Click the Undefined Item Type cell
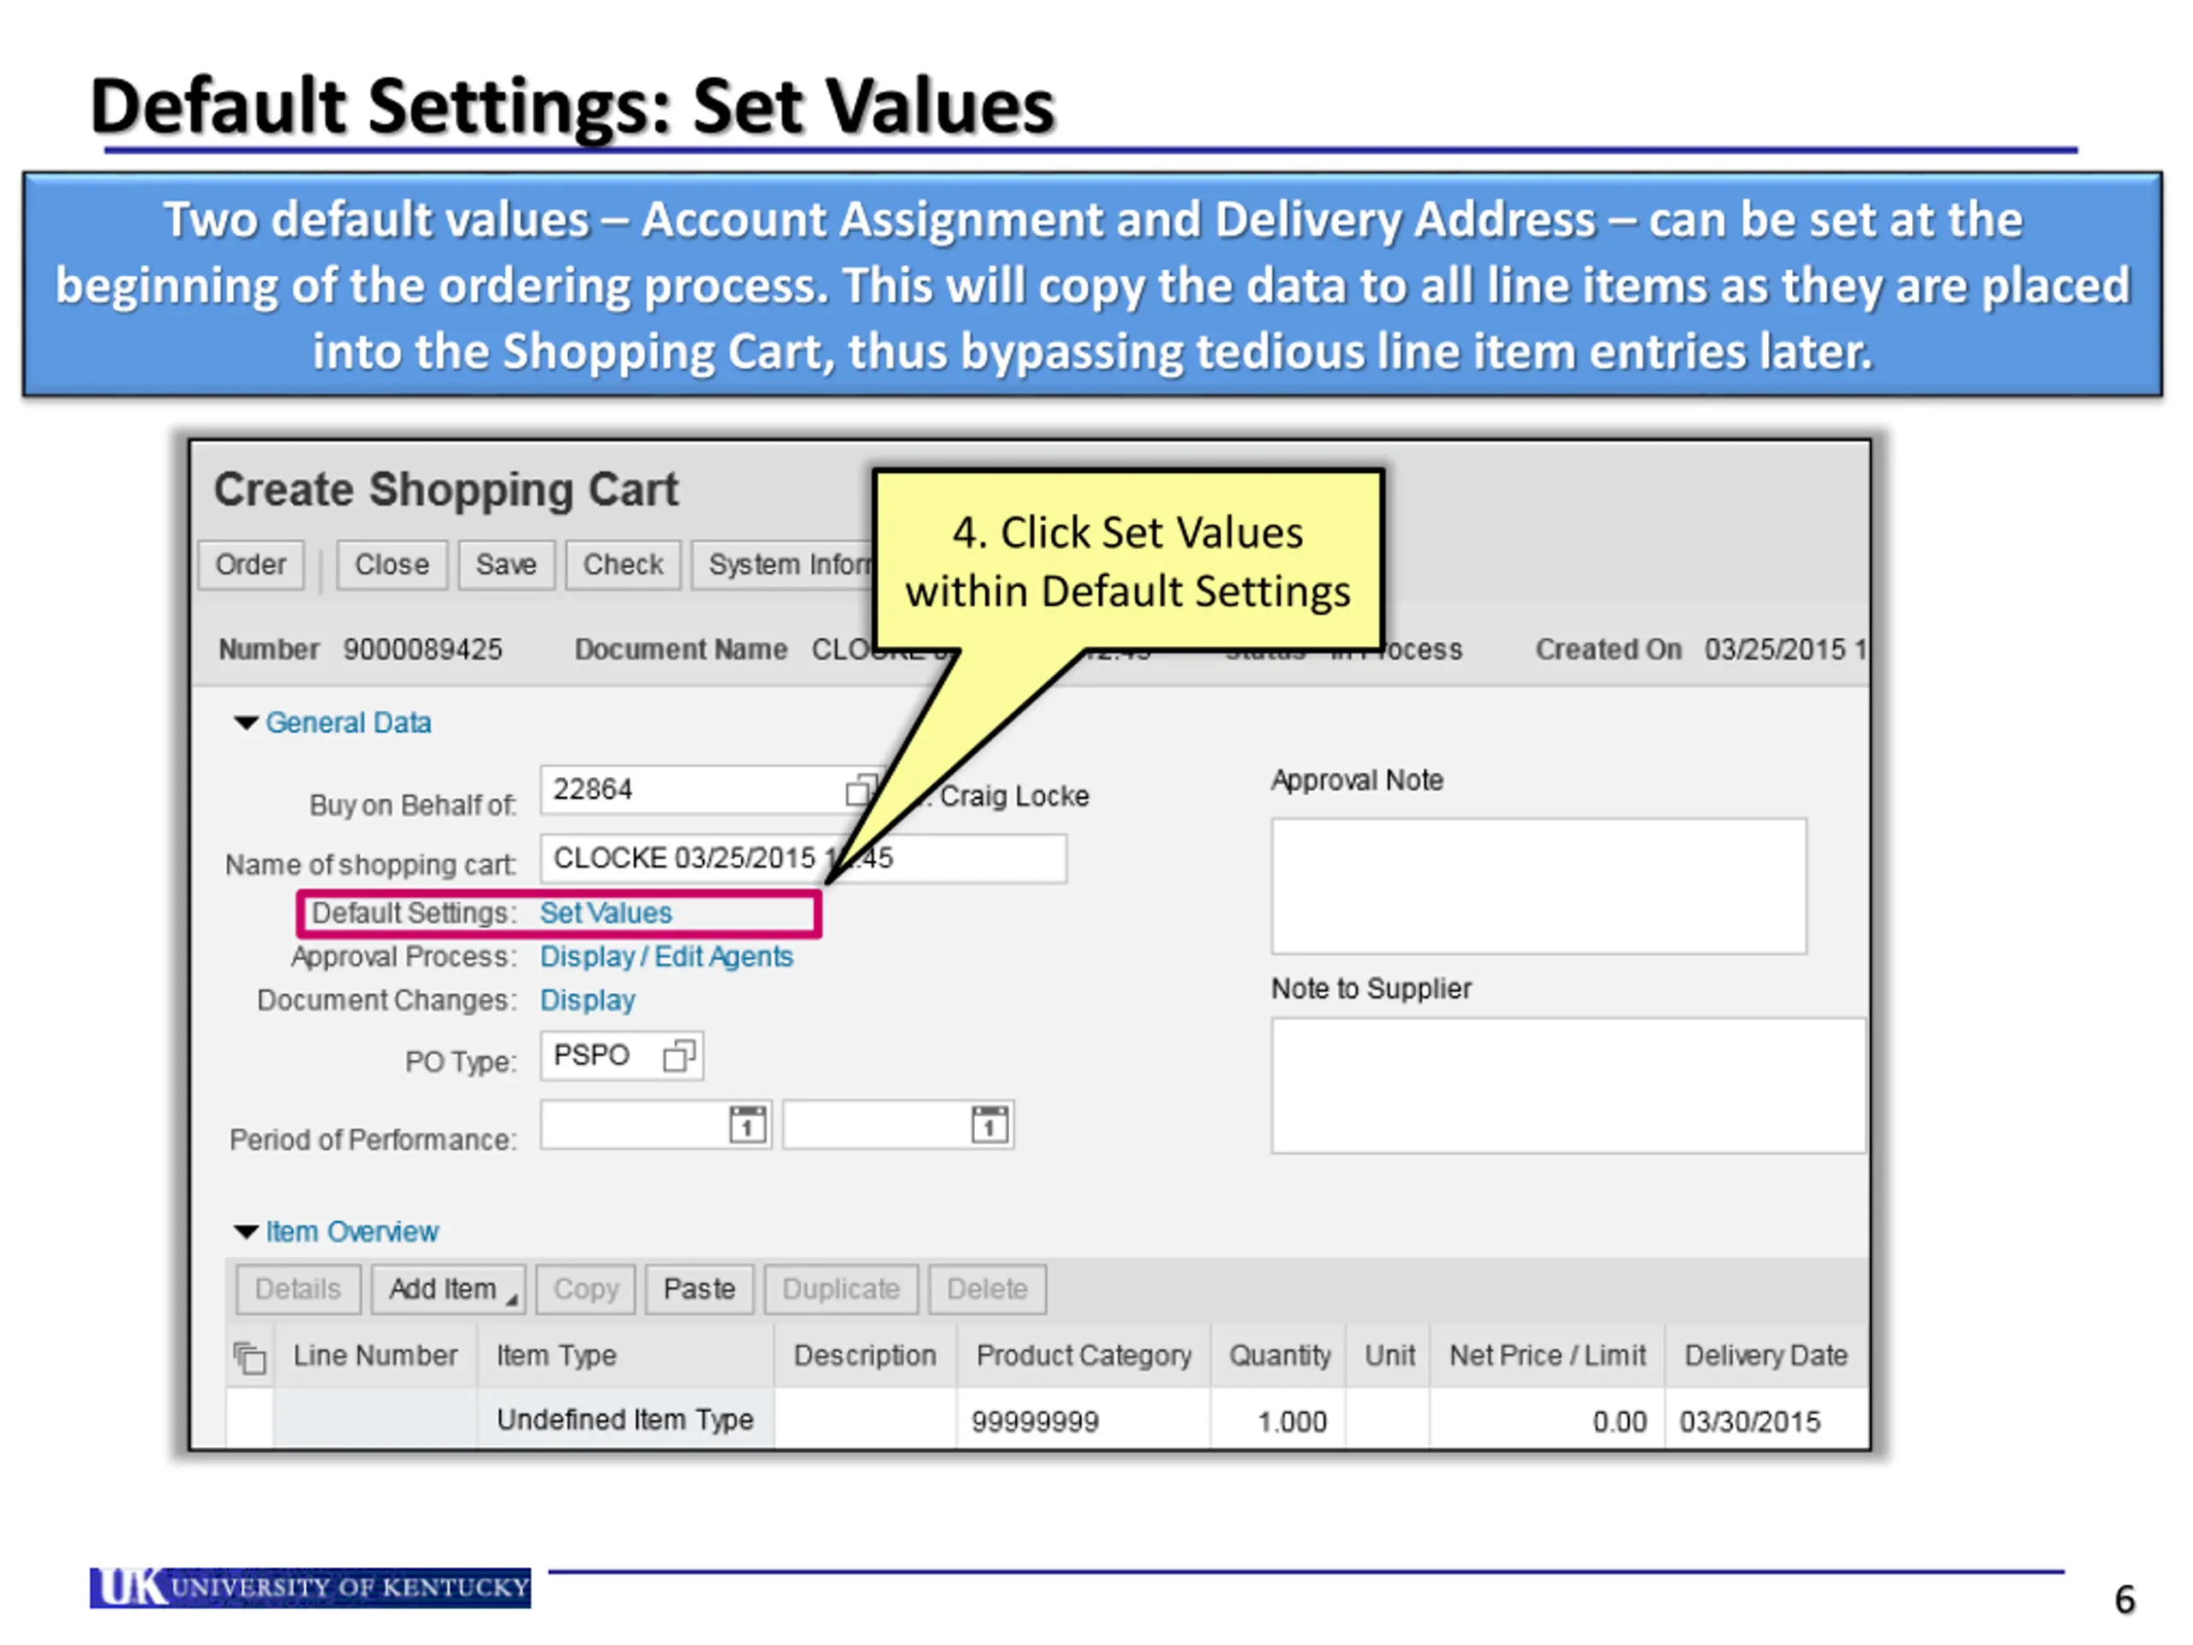This screenshot has width=2193, height=1645. (x=626, y=1420)
